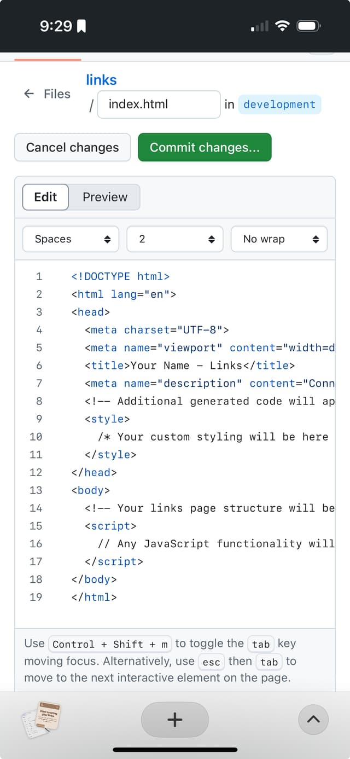The height and width of the screenshot is (759, 350).
Task: Click the closing '</script>' tag line
Action: click(114, 561)
